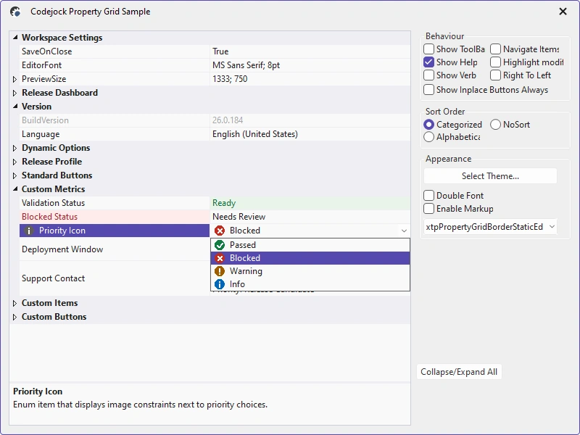Screen dimensions: 580x435
Task: Click the info icon beside Priority Icon
Action: (x=29, y=231)
